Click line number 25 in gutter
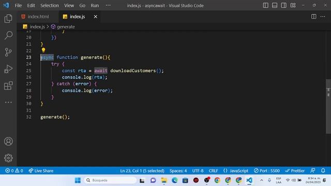Image resolution: width=331 pixels, height=186 pixels. coord(28,71)
